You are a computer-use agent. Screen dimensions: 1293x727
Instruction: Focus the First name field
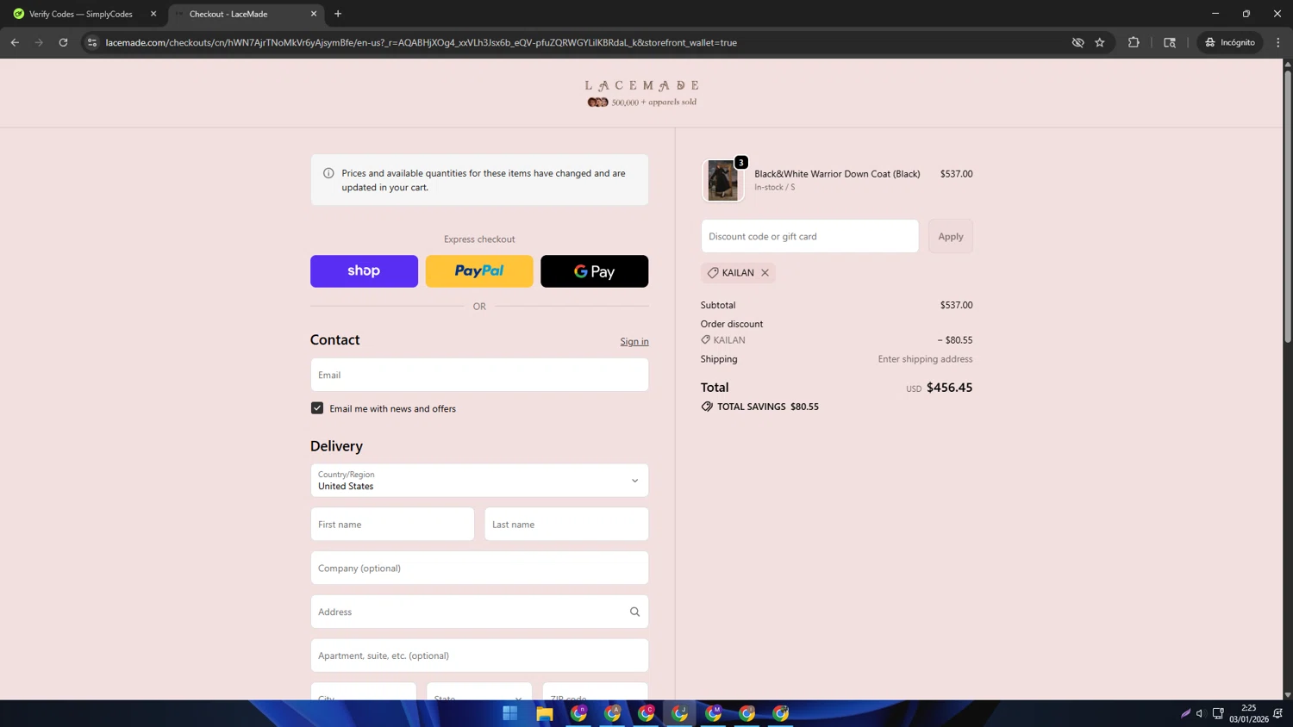392,525
